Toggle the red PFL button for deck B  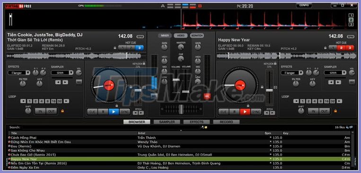pyautogui.click(x=207, y=96)
